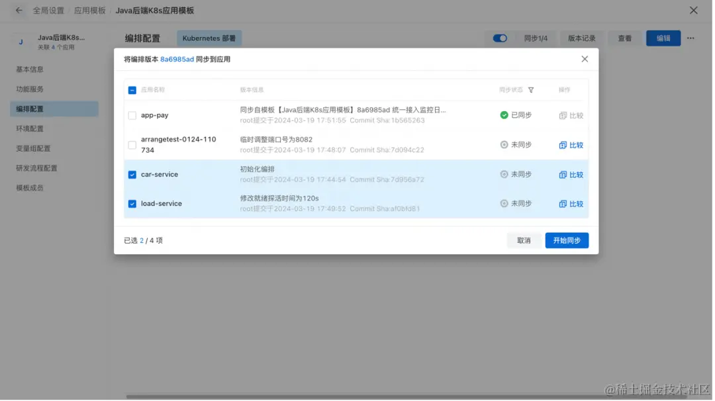
Task: Switch to the Kubernetes 部署 tab
Action: 209,38
